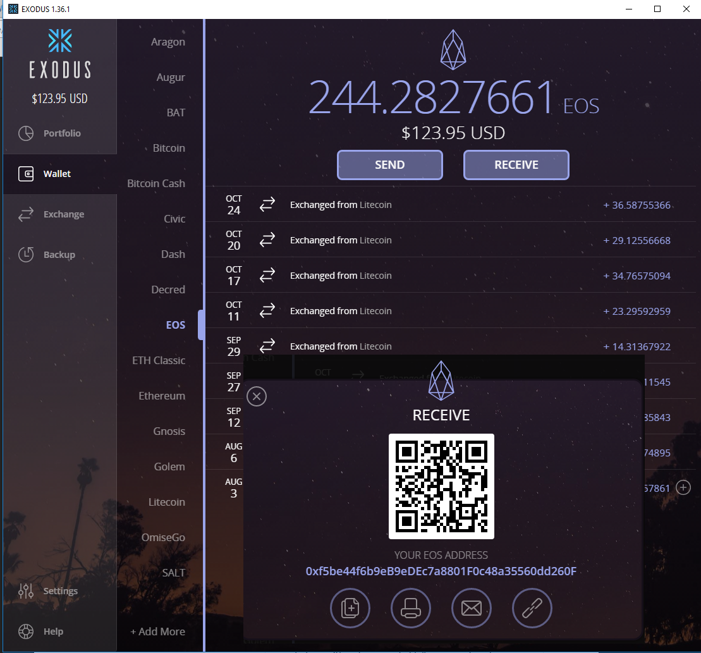
Task: Click the Exchange arrows icon in the sidebar
Action: coord(26,214)
